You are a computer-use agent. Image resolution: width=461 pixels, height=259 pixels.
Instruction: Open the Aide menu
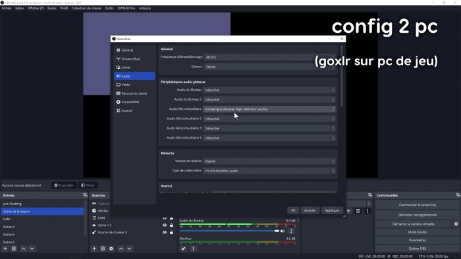point(145,8)
